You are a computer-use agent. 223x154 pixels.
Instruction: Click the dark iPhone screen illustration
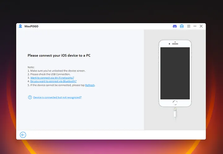pyautogui.click(x=175, y=73)
